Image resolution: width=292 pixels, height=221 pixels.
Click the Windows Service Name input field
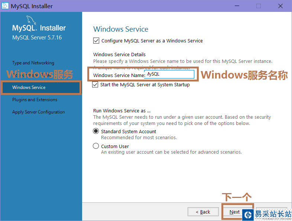[x=169, y=74]
